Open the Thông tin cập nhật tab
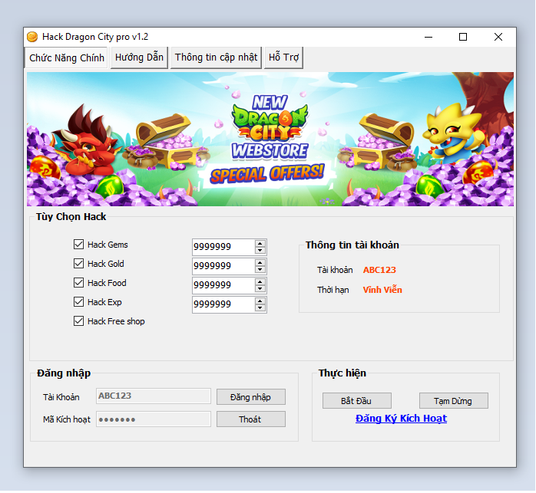Screen dimensions: 536x493 (x=215, y=58)
